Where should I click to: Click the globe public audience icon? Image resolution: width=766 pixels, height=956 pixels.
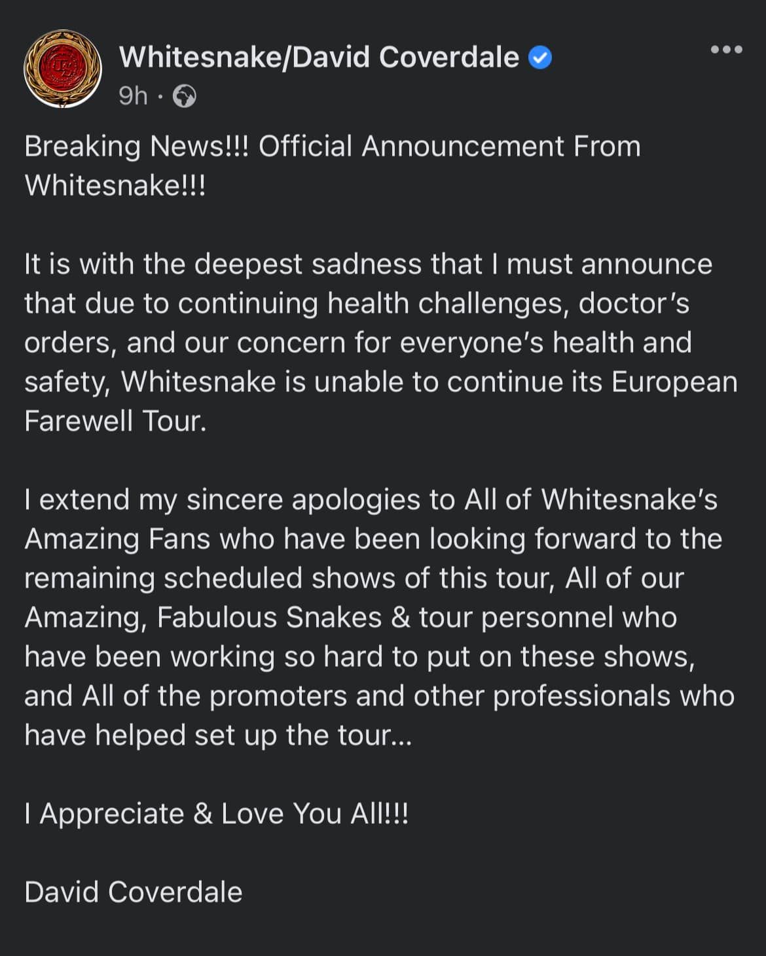click(184, 97)
